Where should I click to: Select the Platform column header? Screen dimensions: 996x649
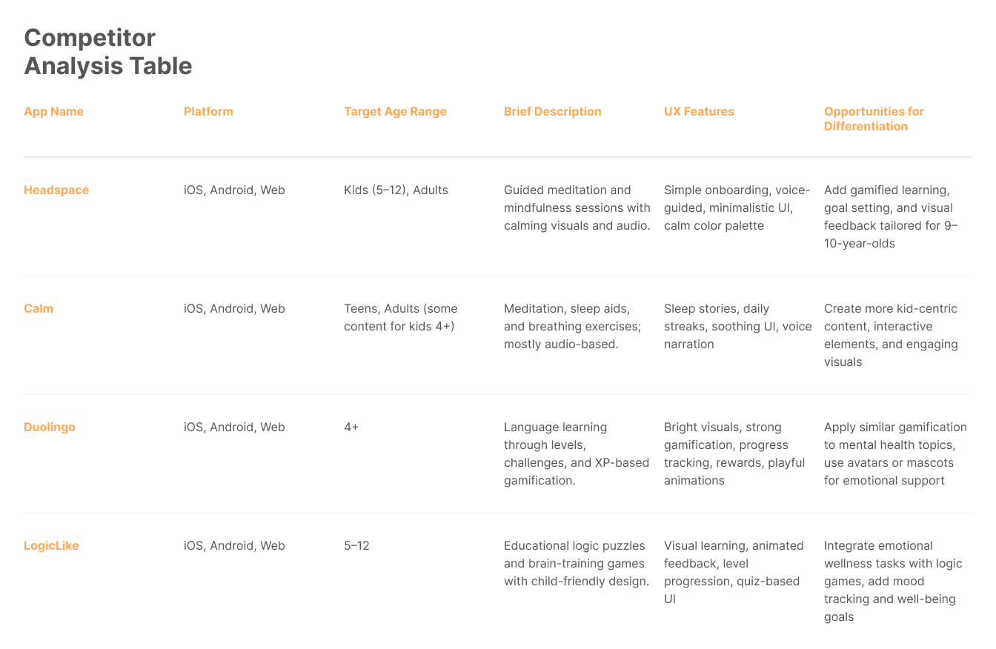[x=208, y=112]
